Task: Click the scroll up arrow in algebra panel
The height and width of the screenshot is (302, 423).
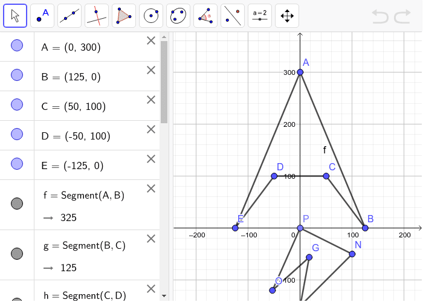Action: tap(164, 37)
